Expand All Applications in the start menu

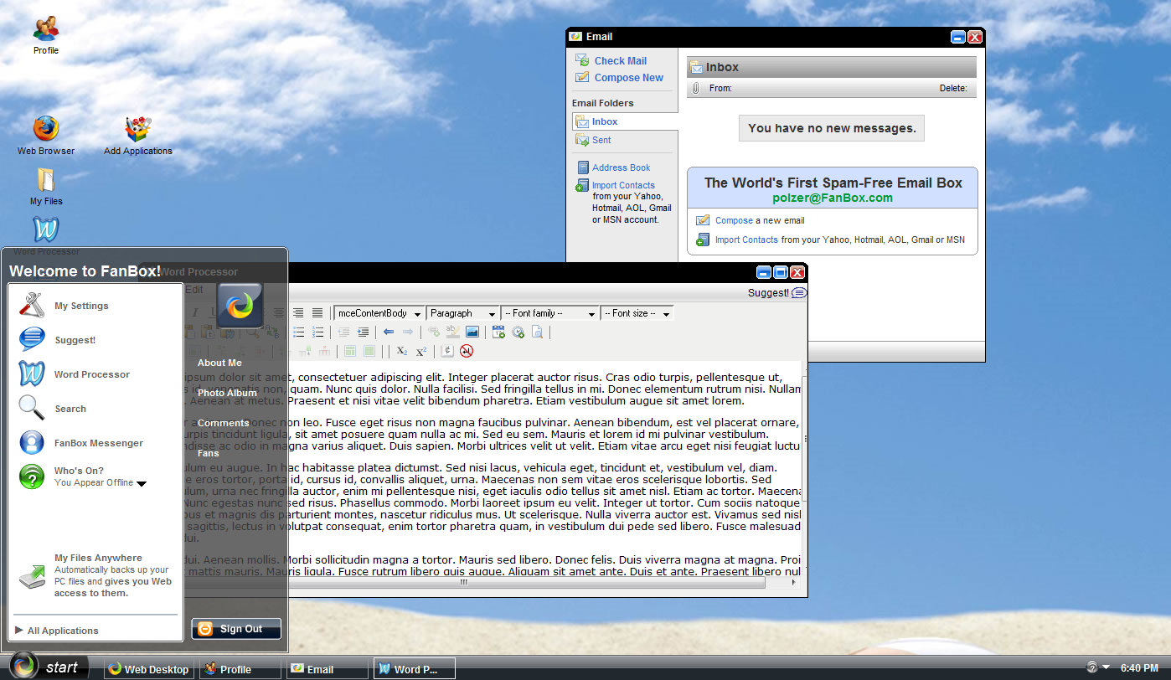(x=56, y=631)
